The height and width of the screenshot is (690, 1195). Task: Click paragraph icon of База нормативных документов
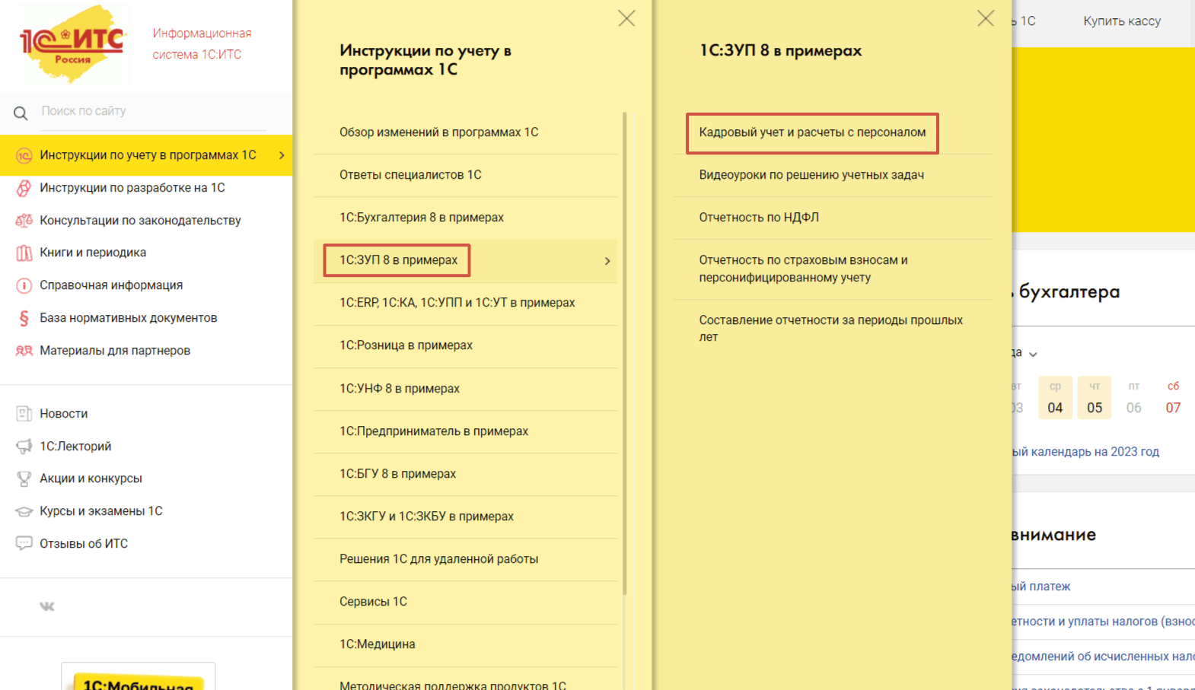(x=24, y=318)
